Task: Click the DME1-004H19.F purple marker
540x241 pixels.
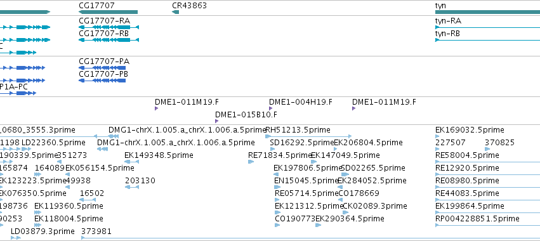Action: [x=271, y=108]
